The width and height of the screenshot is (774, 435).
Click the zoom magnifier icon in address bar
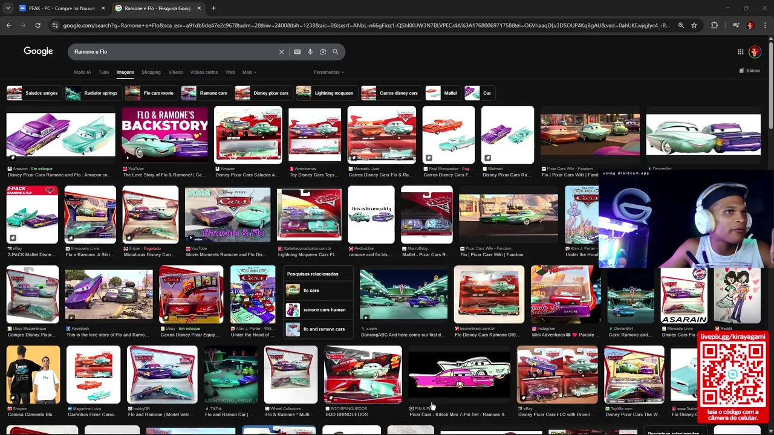point(681,25)
